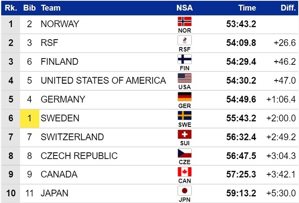Screen dimensions: 299x203
Task: Select the Sweden flag icon
Action: [x=185, y=115]
